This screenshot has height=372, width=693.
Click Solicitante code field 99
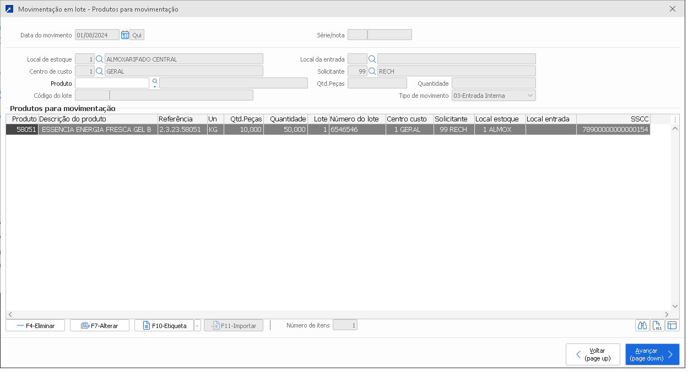click(358, 71)
